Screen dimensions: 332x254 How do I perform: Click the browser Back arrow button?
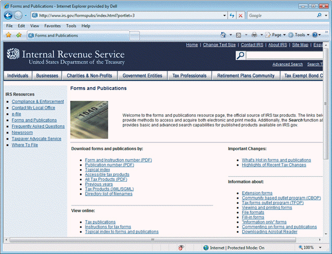(x=8, y=16)
